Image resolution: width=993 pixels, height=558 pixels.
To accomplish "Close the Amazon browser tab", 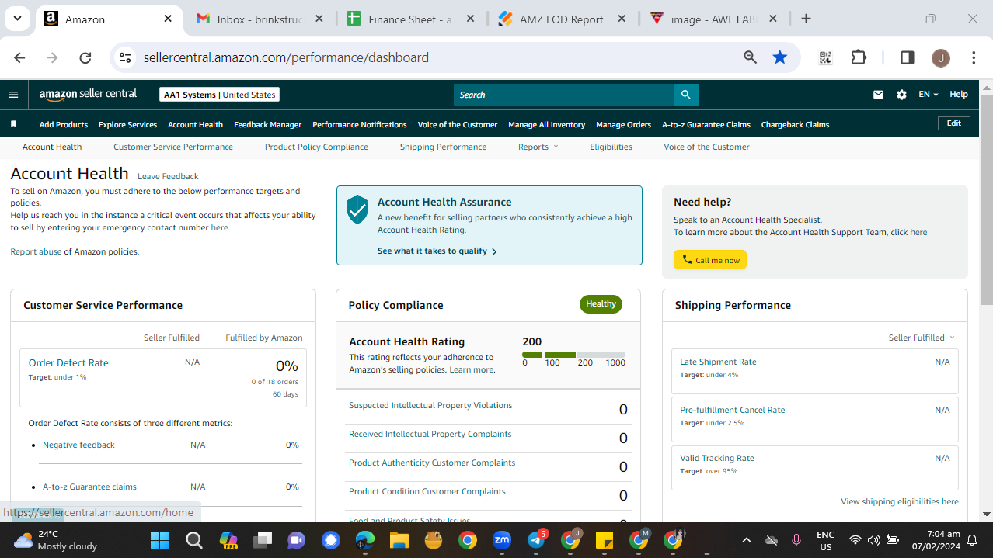I will coord(169,19).
